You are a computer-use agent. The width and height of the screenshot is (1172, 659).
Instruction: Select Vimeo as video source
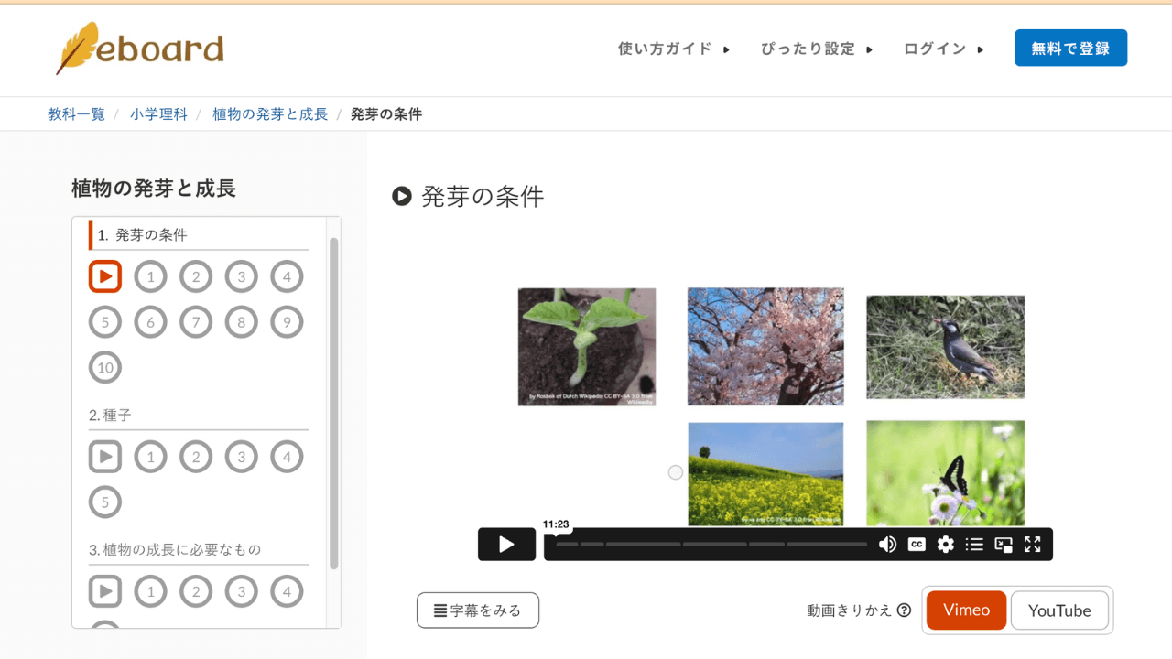coord(966,610)
